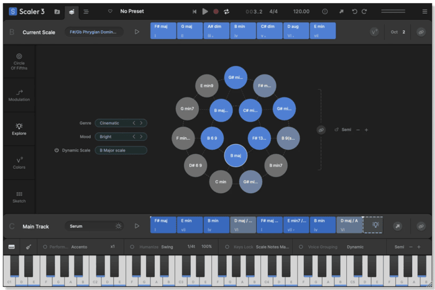Open the Current Scale selector dropdown

tap(93, 32)
